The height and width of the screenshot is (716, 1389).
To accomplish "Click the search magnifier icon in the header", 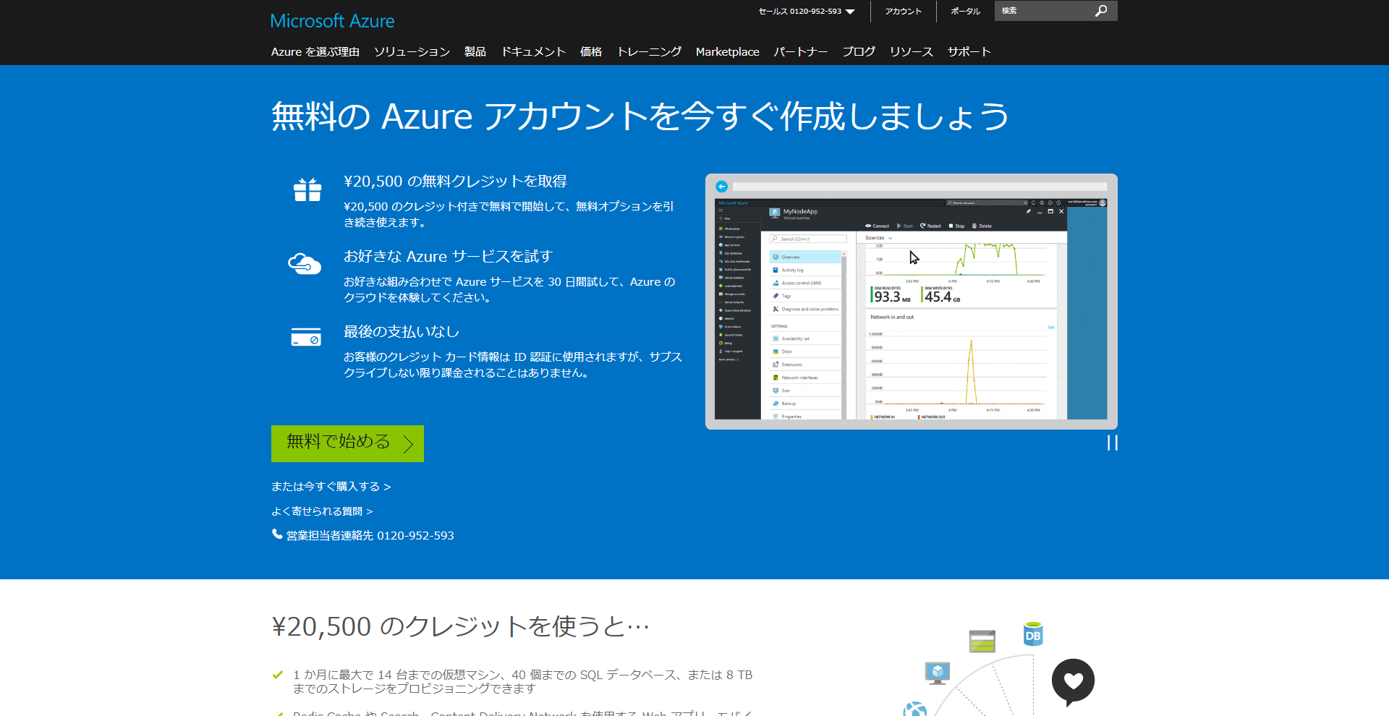I will coord(1101,11).
